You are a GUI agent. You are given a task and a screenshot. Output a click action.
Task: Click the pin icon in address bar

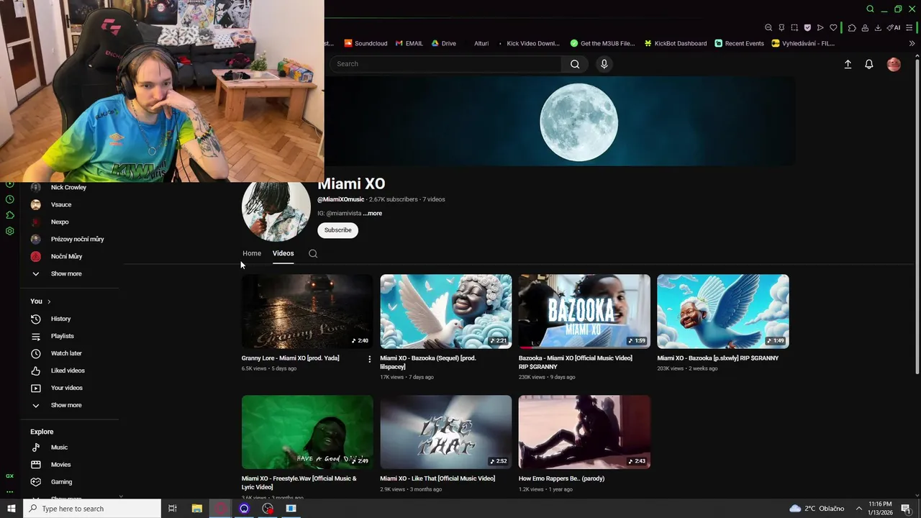781,27
